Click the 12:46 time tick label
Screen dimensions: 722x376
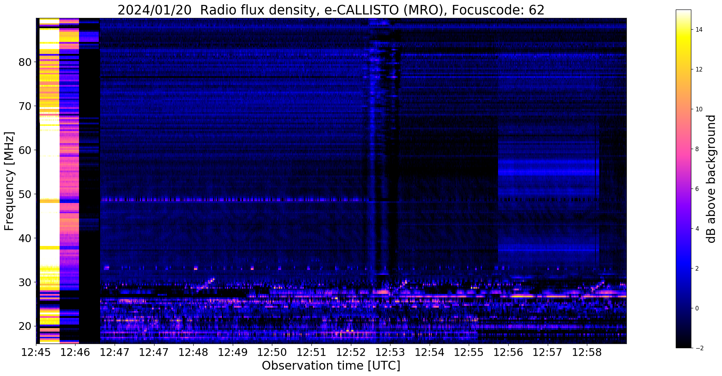[x=75, y=352]
